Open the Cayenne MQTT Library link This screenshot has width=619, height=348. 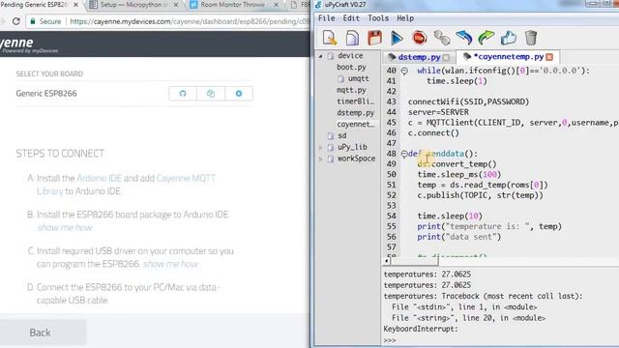tap(127, 185)
